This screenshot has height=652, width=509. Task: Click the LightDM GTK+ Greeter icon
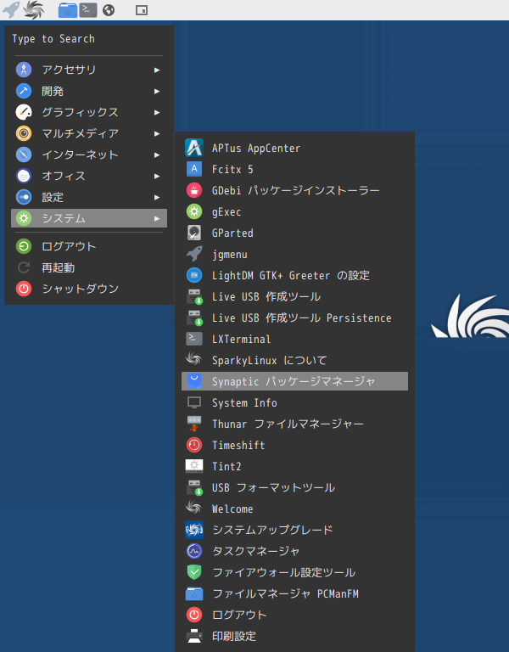[x=194, y=275]
